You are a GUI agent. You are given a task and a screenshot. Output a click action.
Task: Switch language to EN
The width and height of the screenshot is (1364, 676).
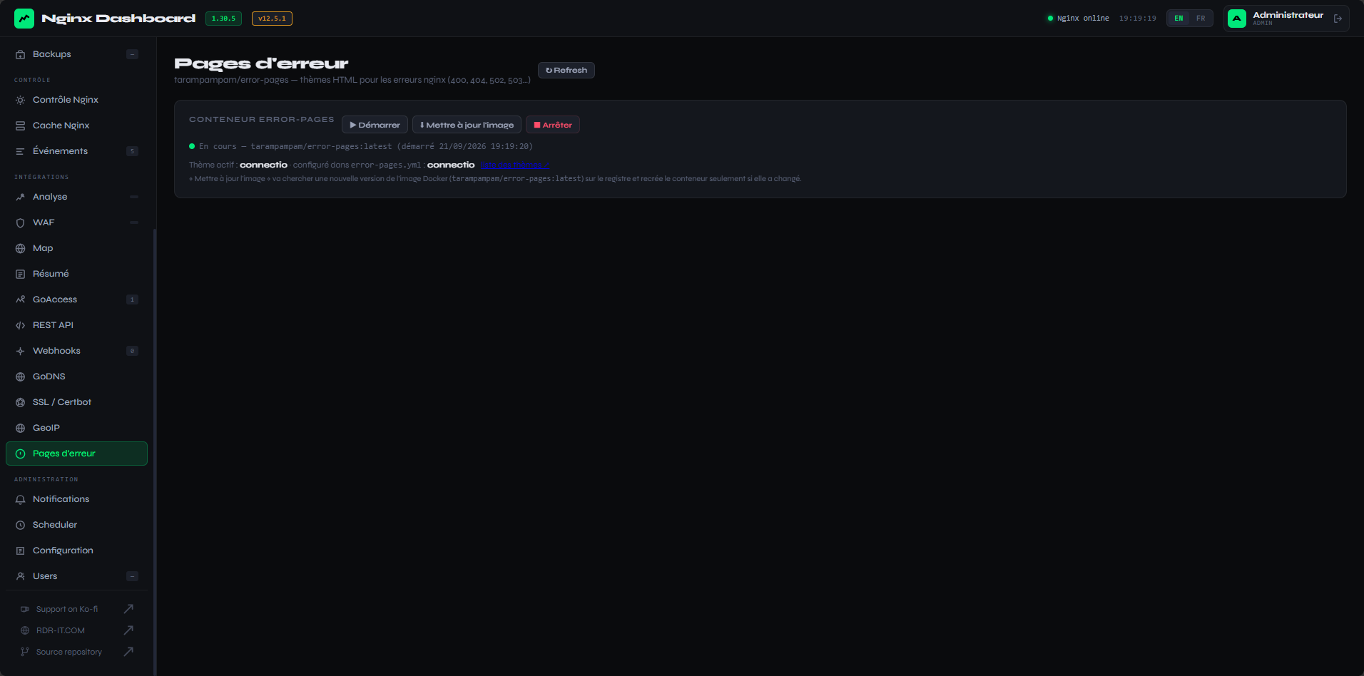[1179, 19]
